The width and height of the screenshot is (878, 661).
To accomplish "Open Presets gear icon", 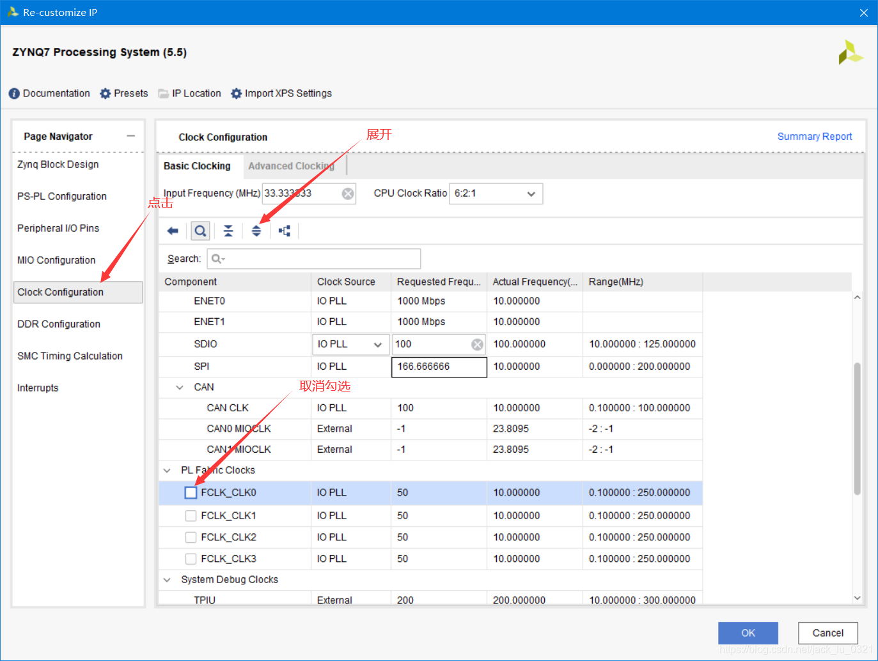I will 106,94.
